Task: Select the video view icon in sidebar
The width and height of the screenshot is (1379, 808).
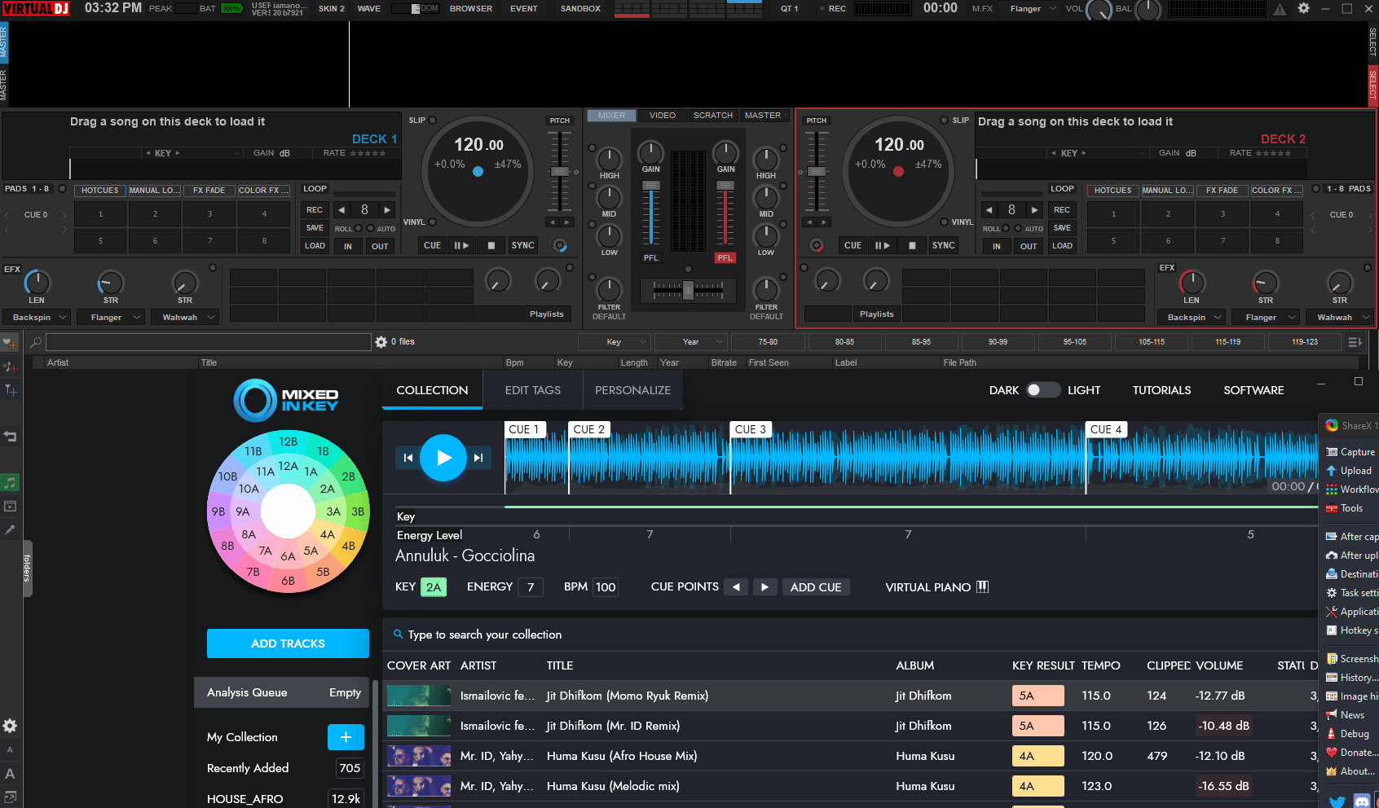Action: click(10, 506)
